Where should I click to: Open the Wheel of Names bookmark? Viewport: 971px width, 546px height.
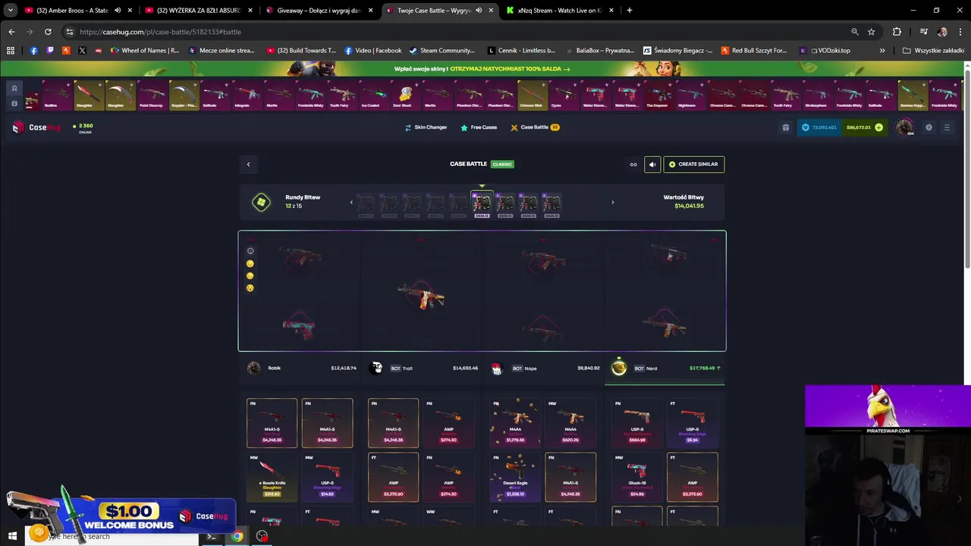click(144, 50)
